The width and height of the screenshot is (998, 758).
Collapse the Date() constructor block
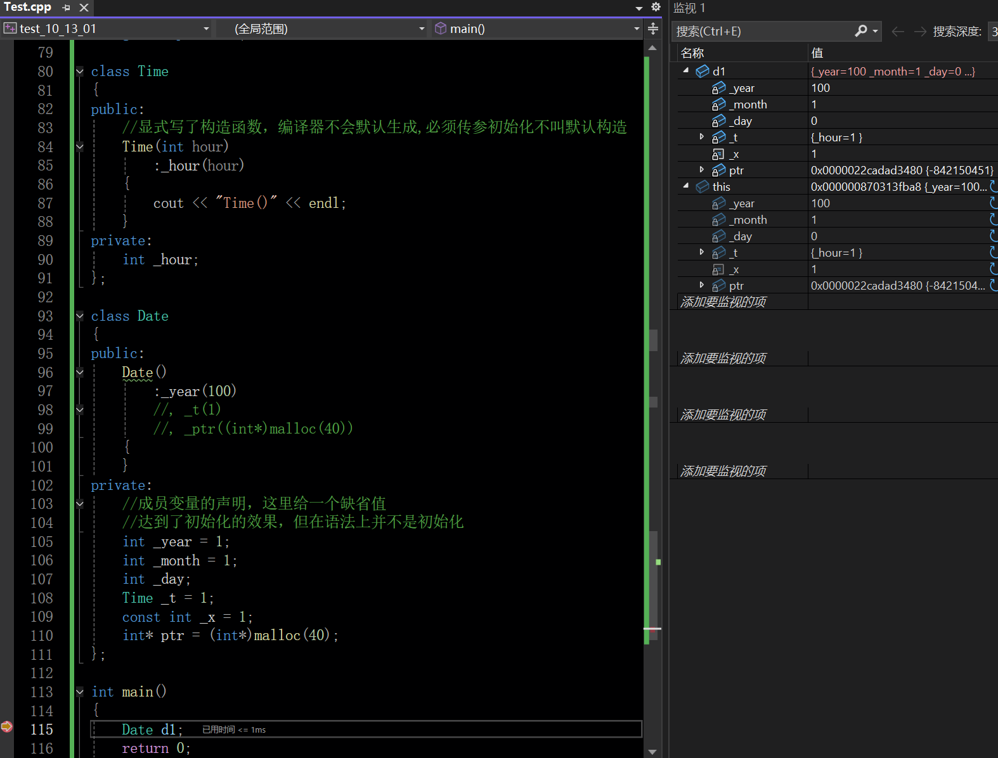[x=80, y=373]
